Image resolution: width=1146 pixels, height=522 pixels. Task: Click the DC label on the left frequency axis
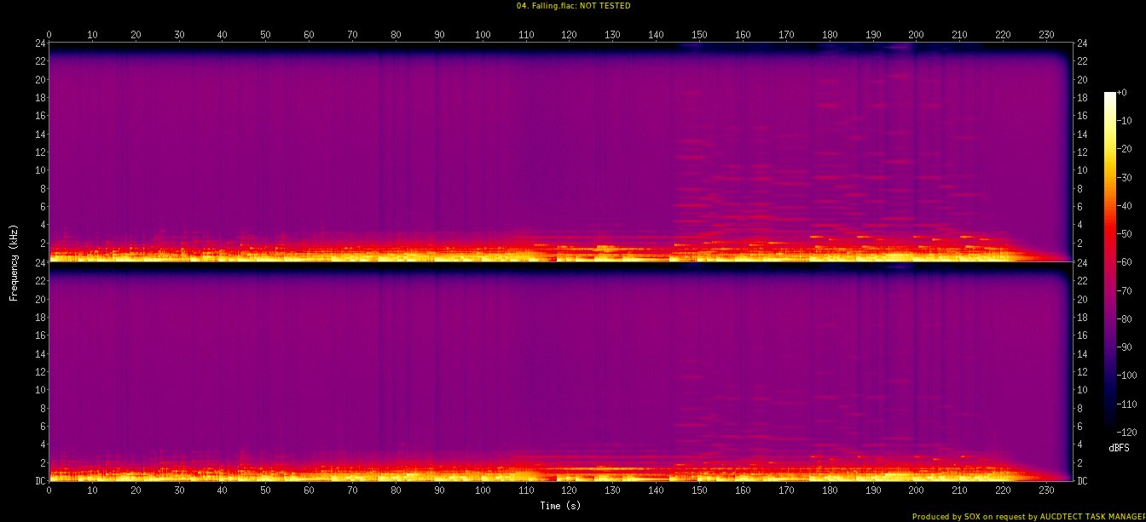tap(40, 481)
